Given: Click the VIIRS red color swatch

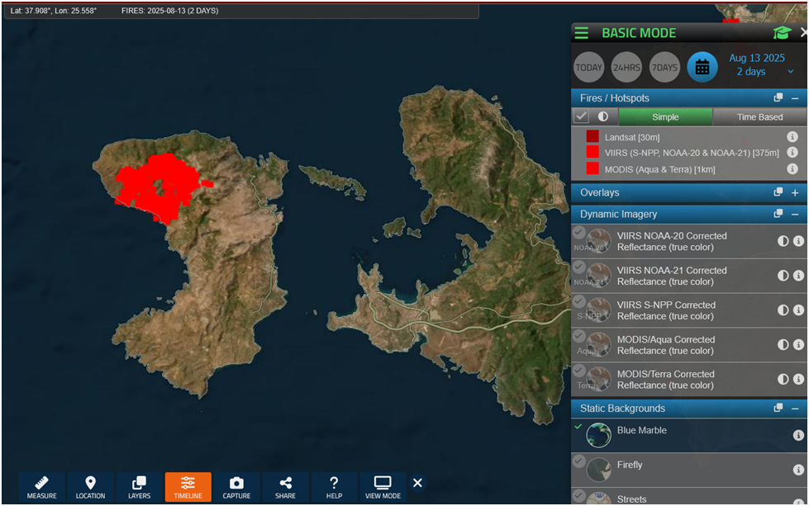Looking at the screenshot, I should [x=592, y=153].
